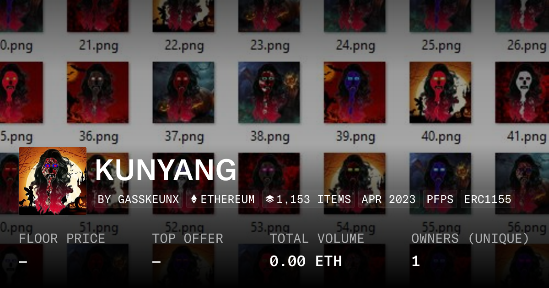Select the PFPS category badge

coord(440,199)
